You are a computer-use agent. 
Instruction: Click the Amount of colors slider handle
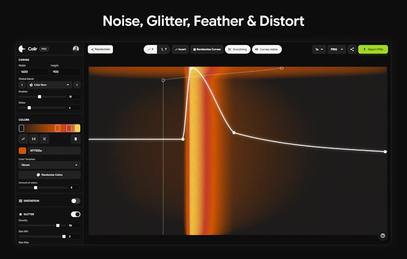[36, 188]
